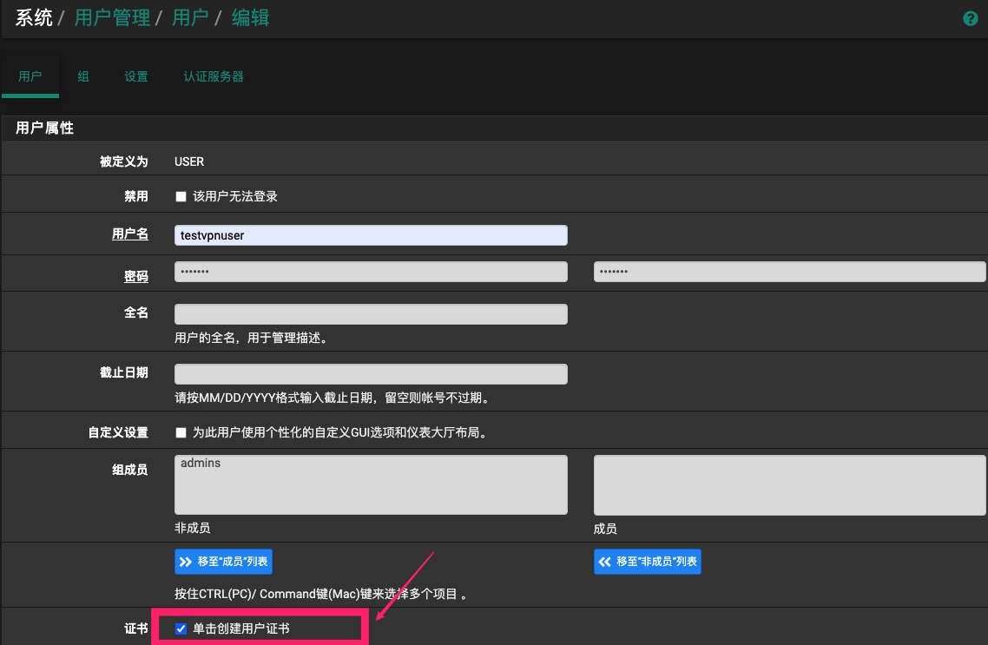Click the 全名 input field
Image resolution: width=988 pixels, height=645 pixels.
[x=371, y=314]
